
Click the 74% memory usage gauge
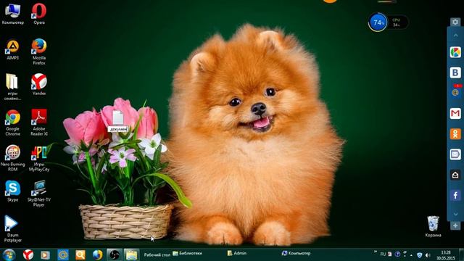coord(378,22)
